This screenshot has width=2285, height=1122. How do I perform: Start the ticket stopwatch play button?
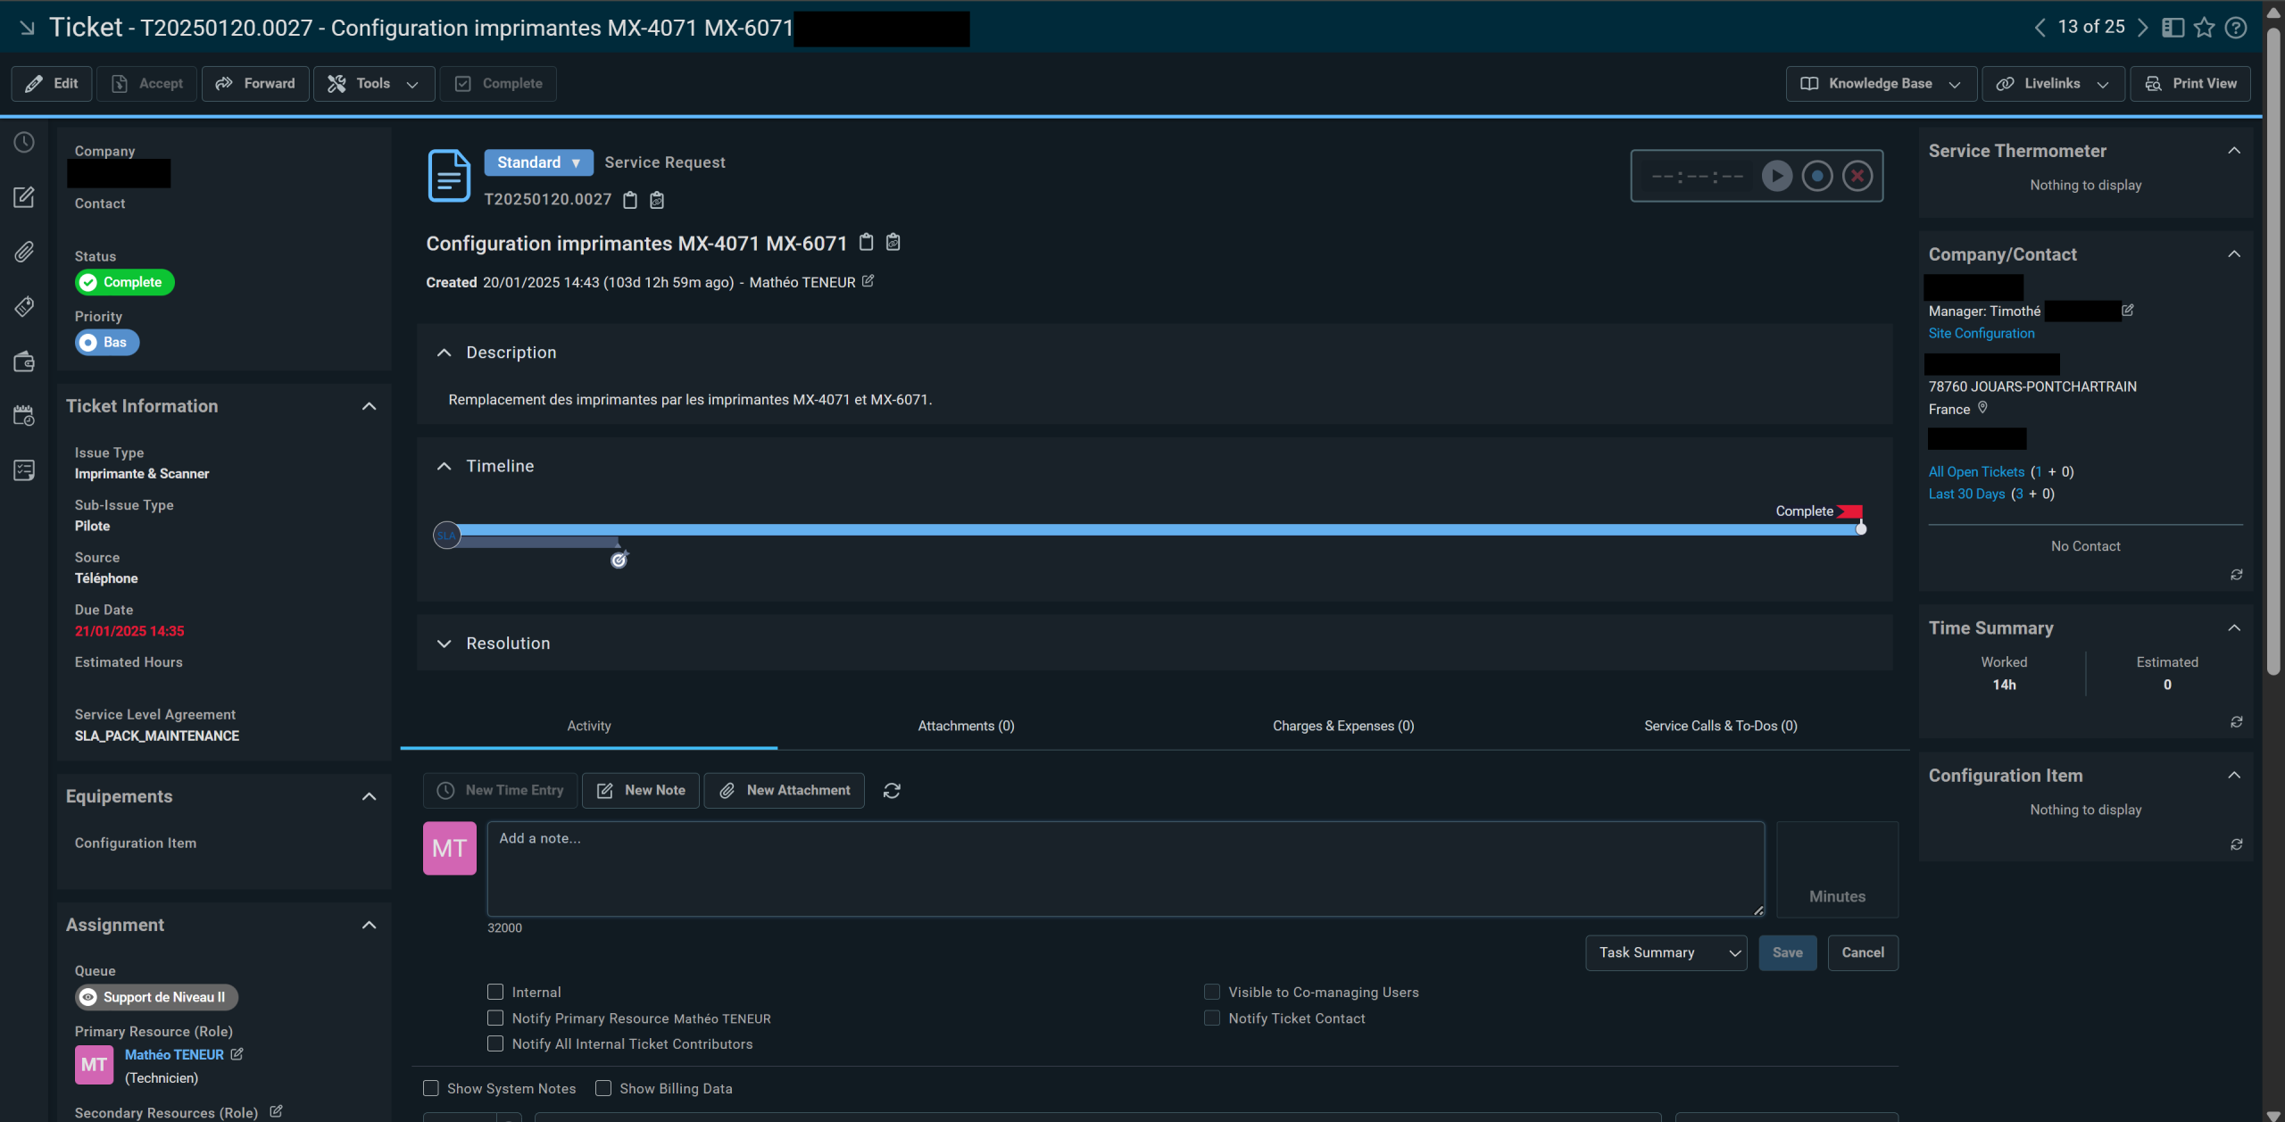1776,176
